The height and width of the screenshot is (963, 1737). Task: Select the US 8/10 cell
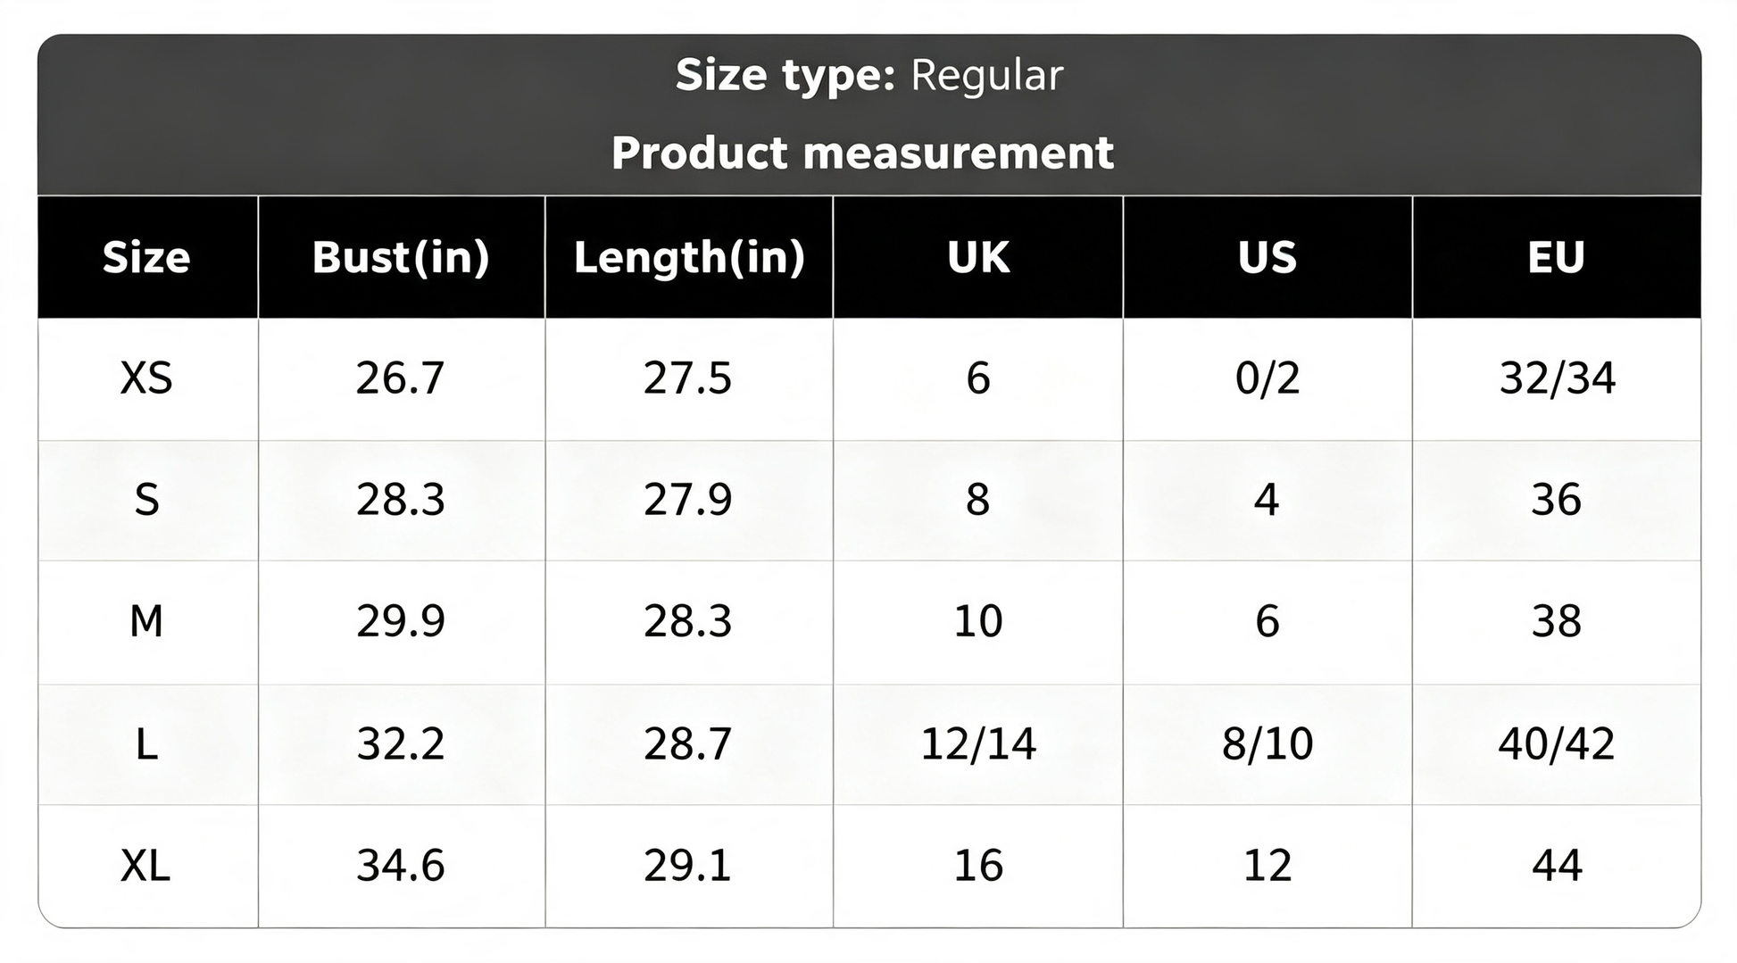[x=1267, y=744]
